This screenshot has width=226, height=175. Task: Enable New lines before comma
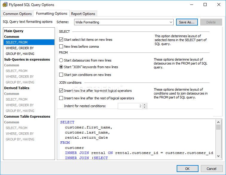(61, 47)
